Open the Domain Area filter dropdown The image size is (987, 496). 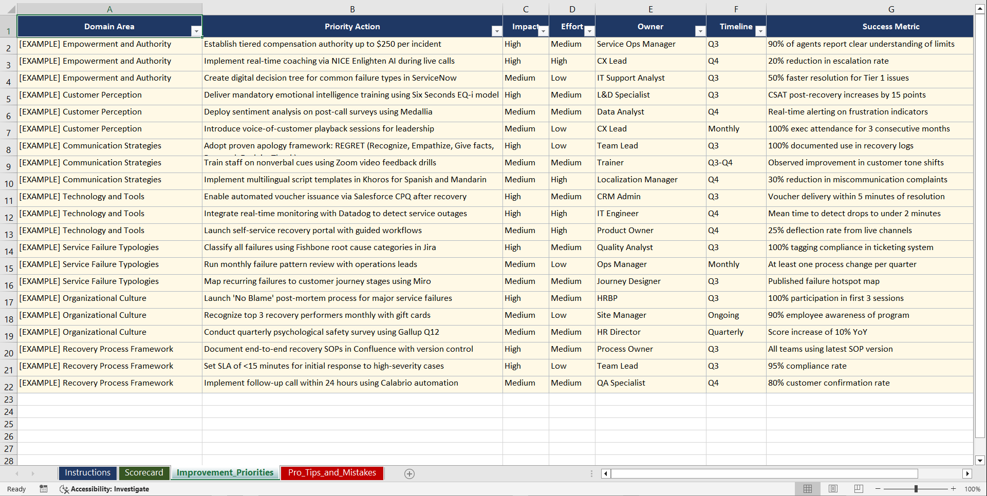coord(196,31)
